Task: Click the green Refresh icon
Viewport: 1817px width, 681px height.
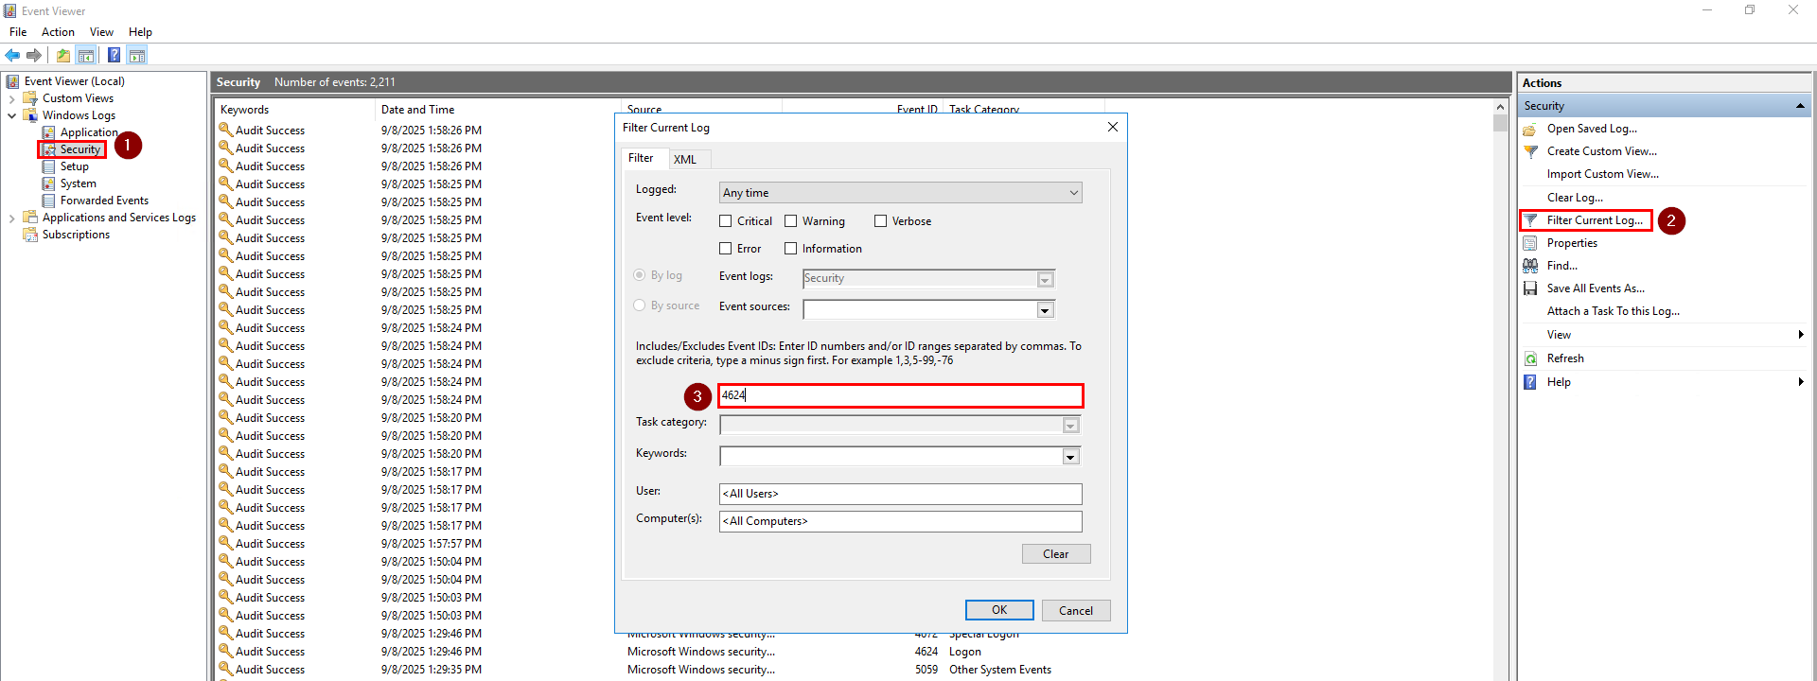Action: 1530,358
